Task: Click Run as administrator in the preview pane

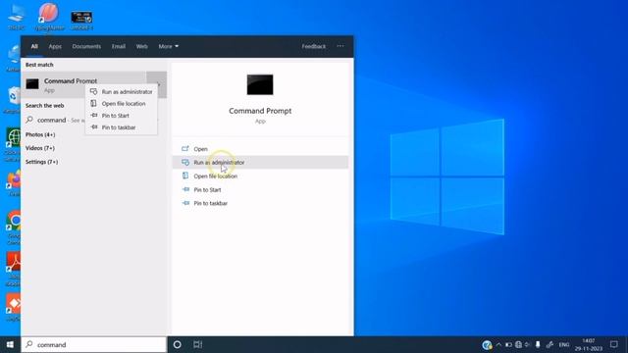Action: coord(260,163)
